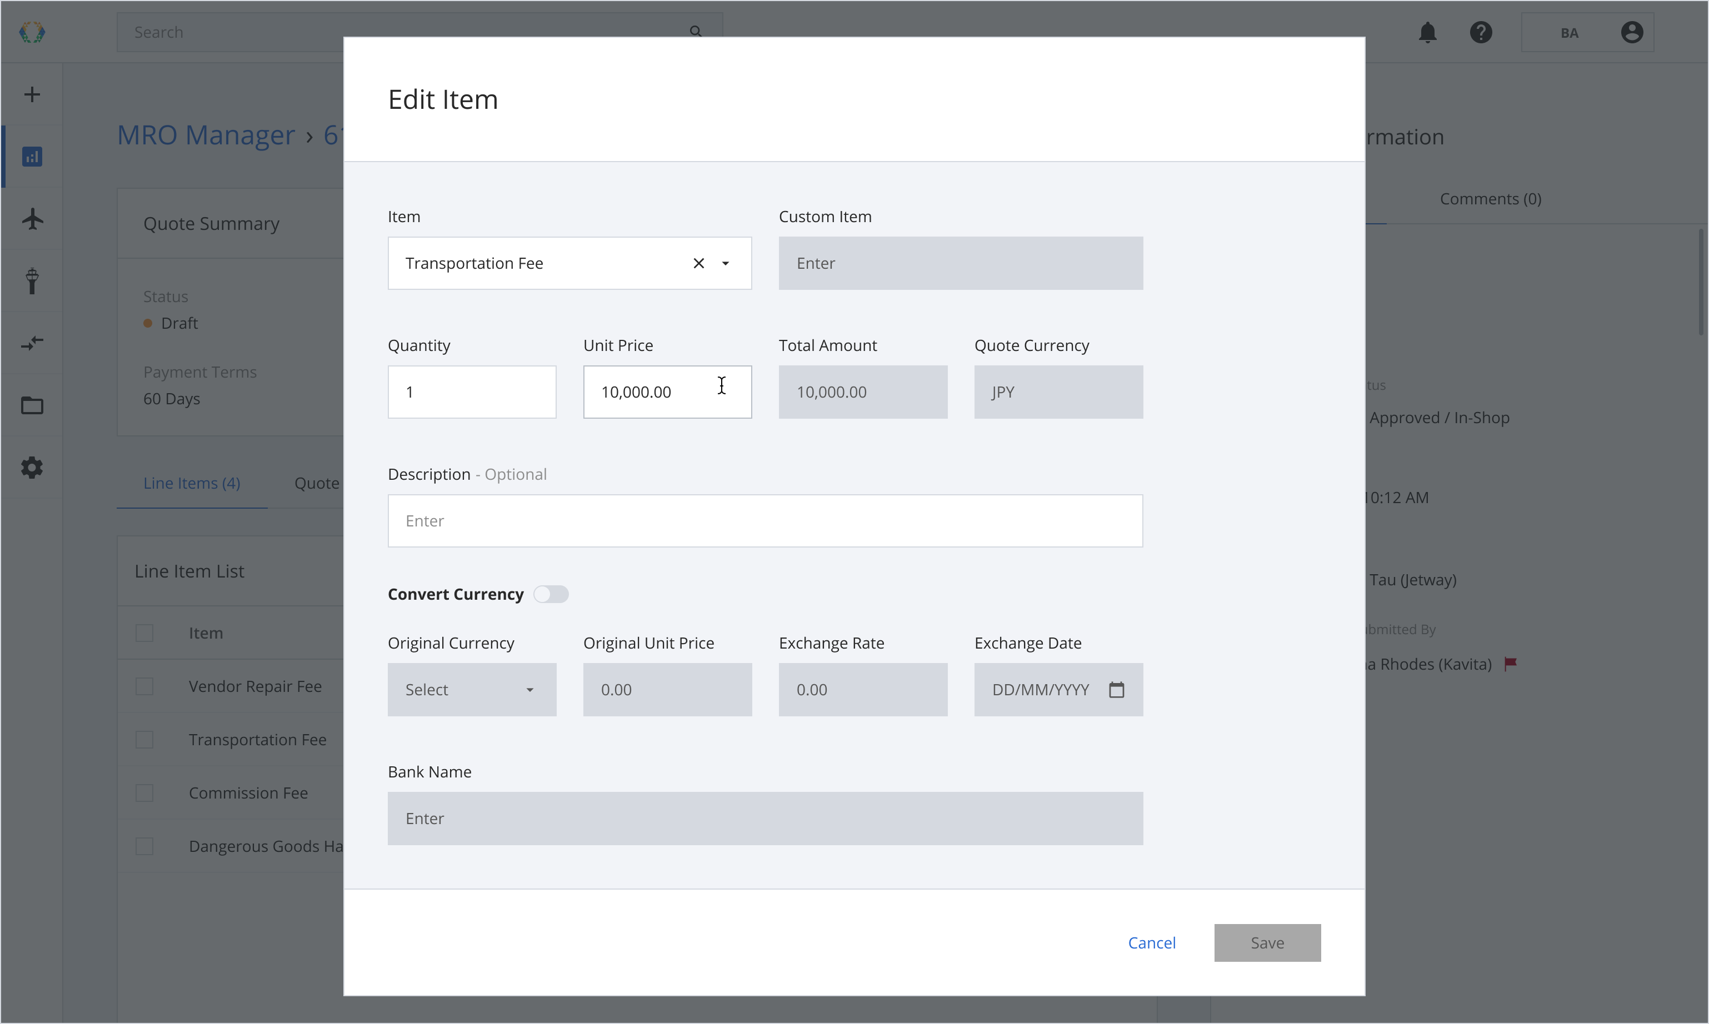Toggle the Convert Currency switch
1709x1024 pixels.
click(551, 594)
